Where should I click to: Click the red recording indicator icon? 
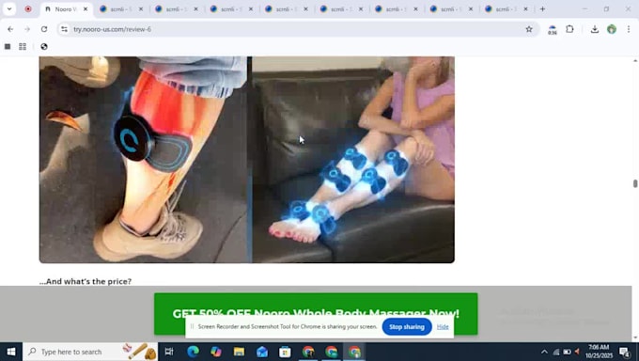tap(28, 8)
